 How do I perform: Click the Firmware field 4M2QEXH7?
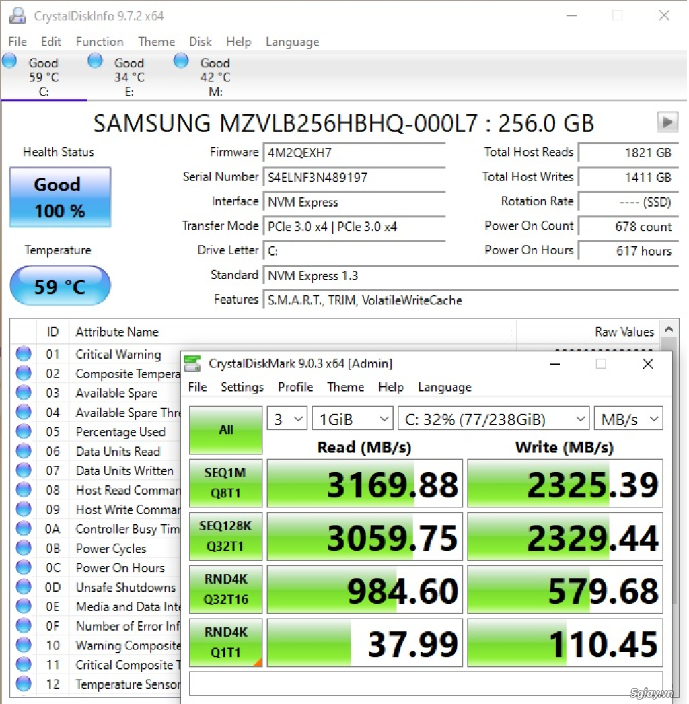(355, 153)
